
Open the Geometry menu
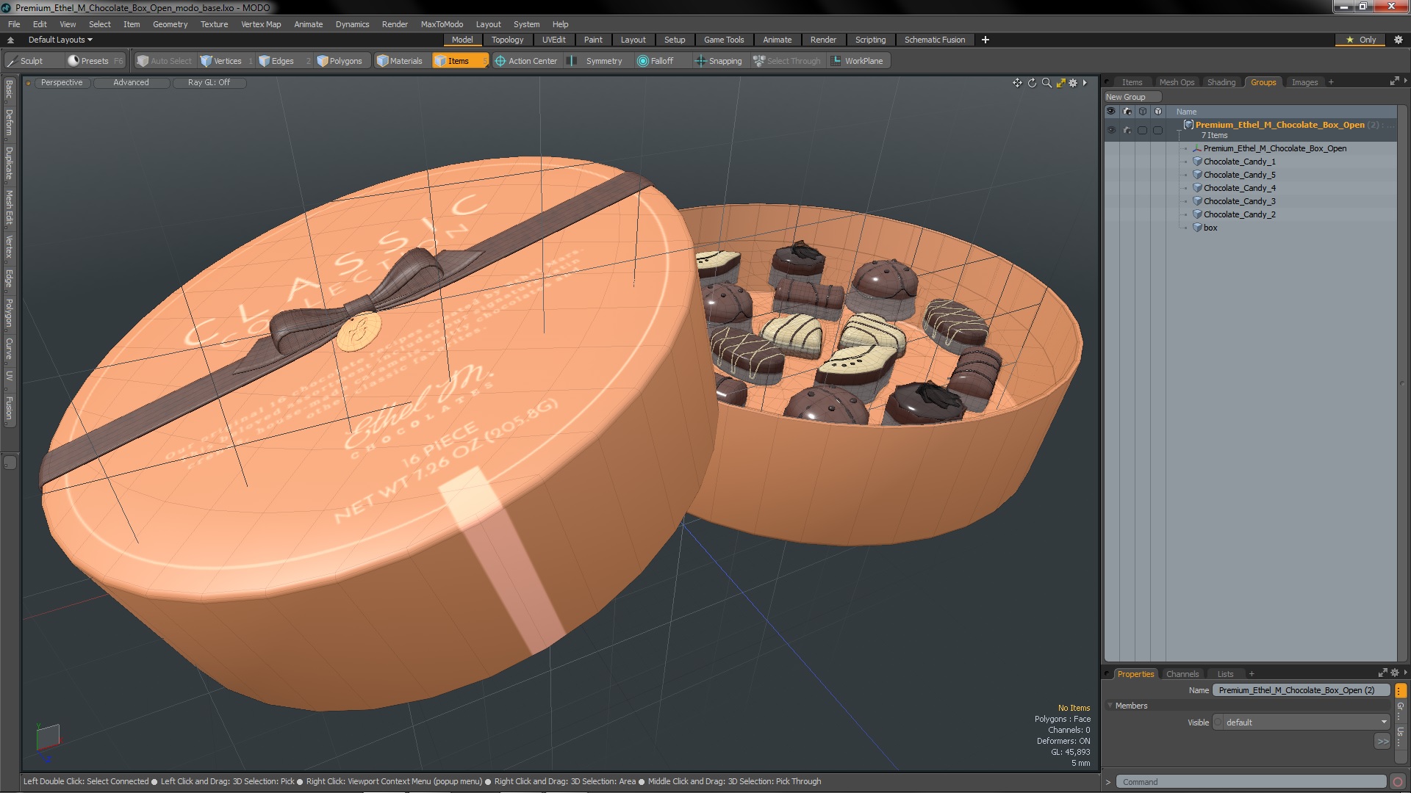click(170, 24)
